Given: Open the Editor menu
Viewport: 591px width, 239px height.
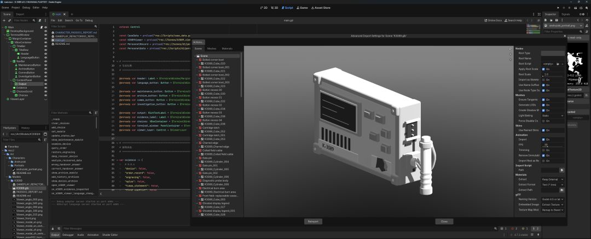Looking at the screenshot, I should 36,8.
